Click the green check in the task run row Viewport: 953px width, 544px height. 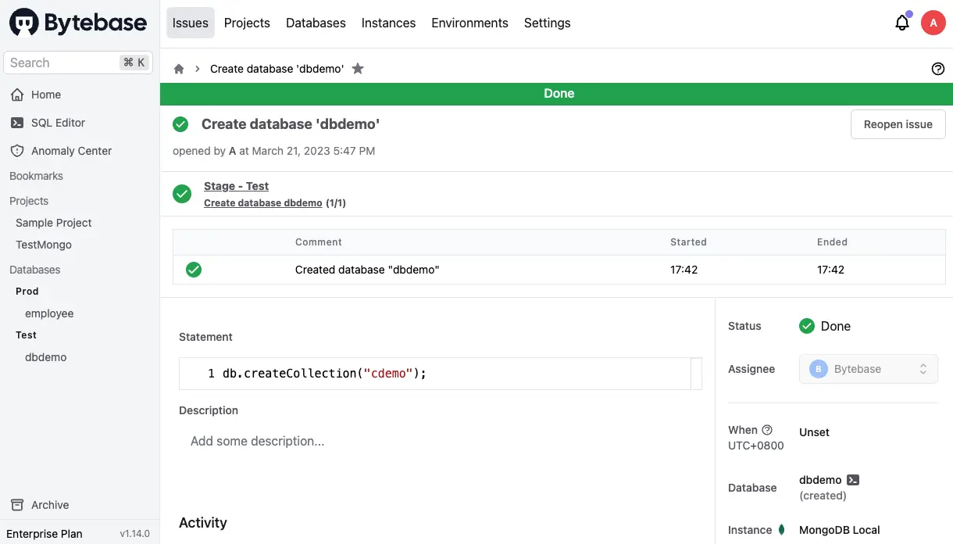(x=194, y=270)
